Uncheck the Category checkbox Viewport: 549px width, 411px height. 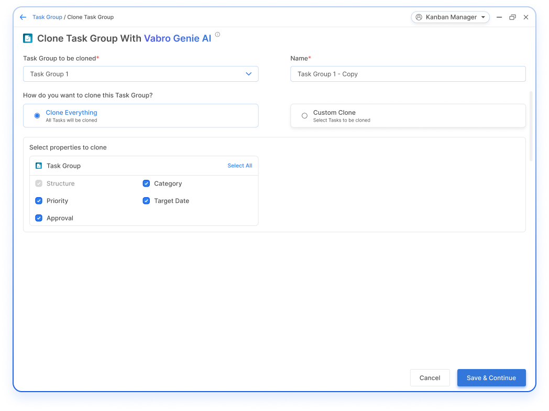[x=146, y=183]
